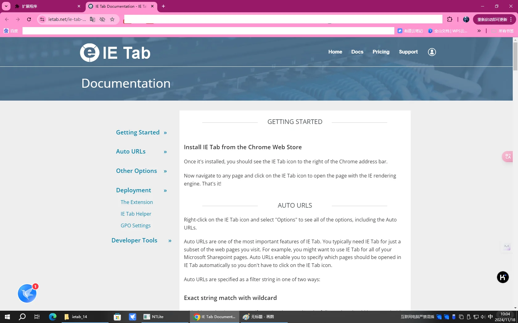
Task: Open the blue bird app on taskbar
Action: (x=133, y=317)
